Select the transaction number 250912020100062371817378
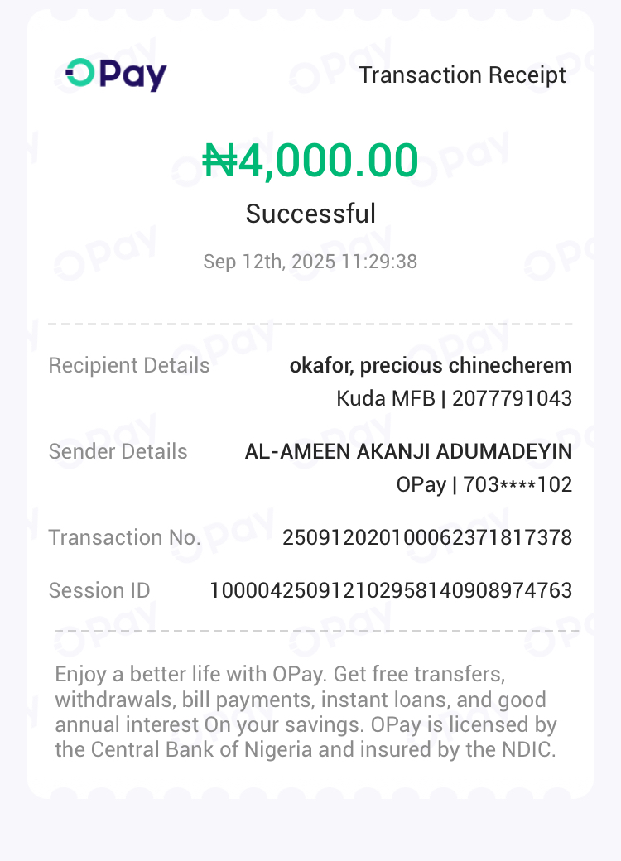The image size is (621, 861). [427, 537]
